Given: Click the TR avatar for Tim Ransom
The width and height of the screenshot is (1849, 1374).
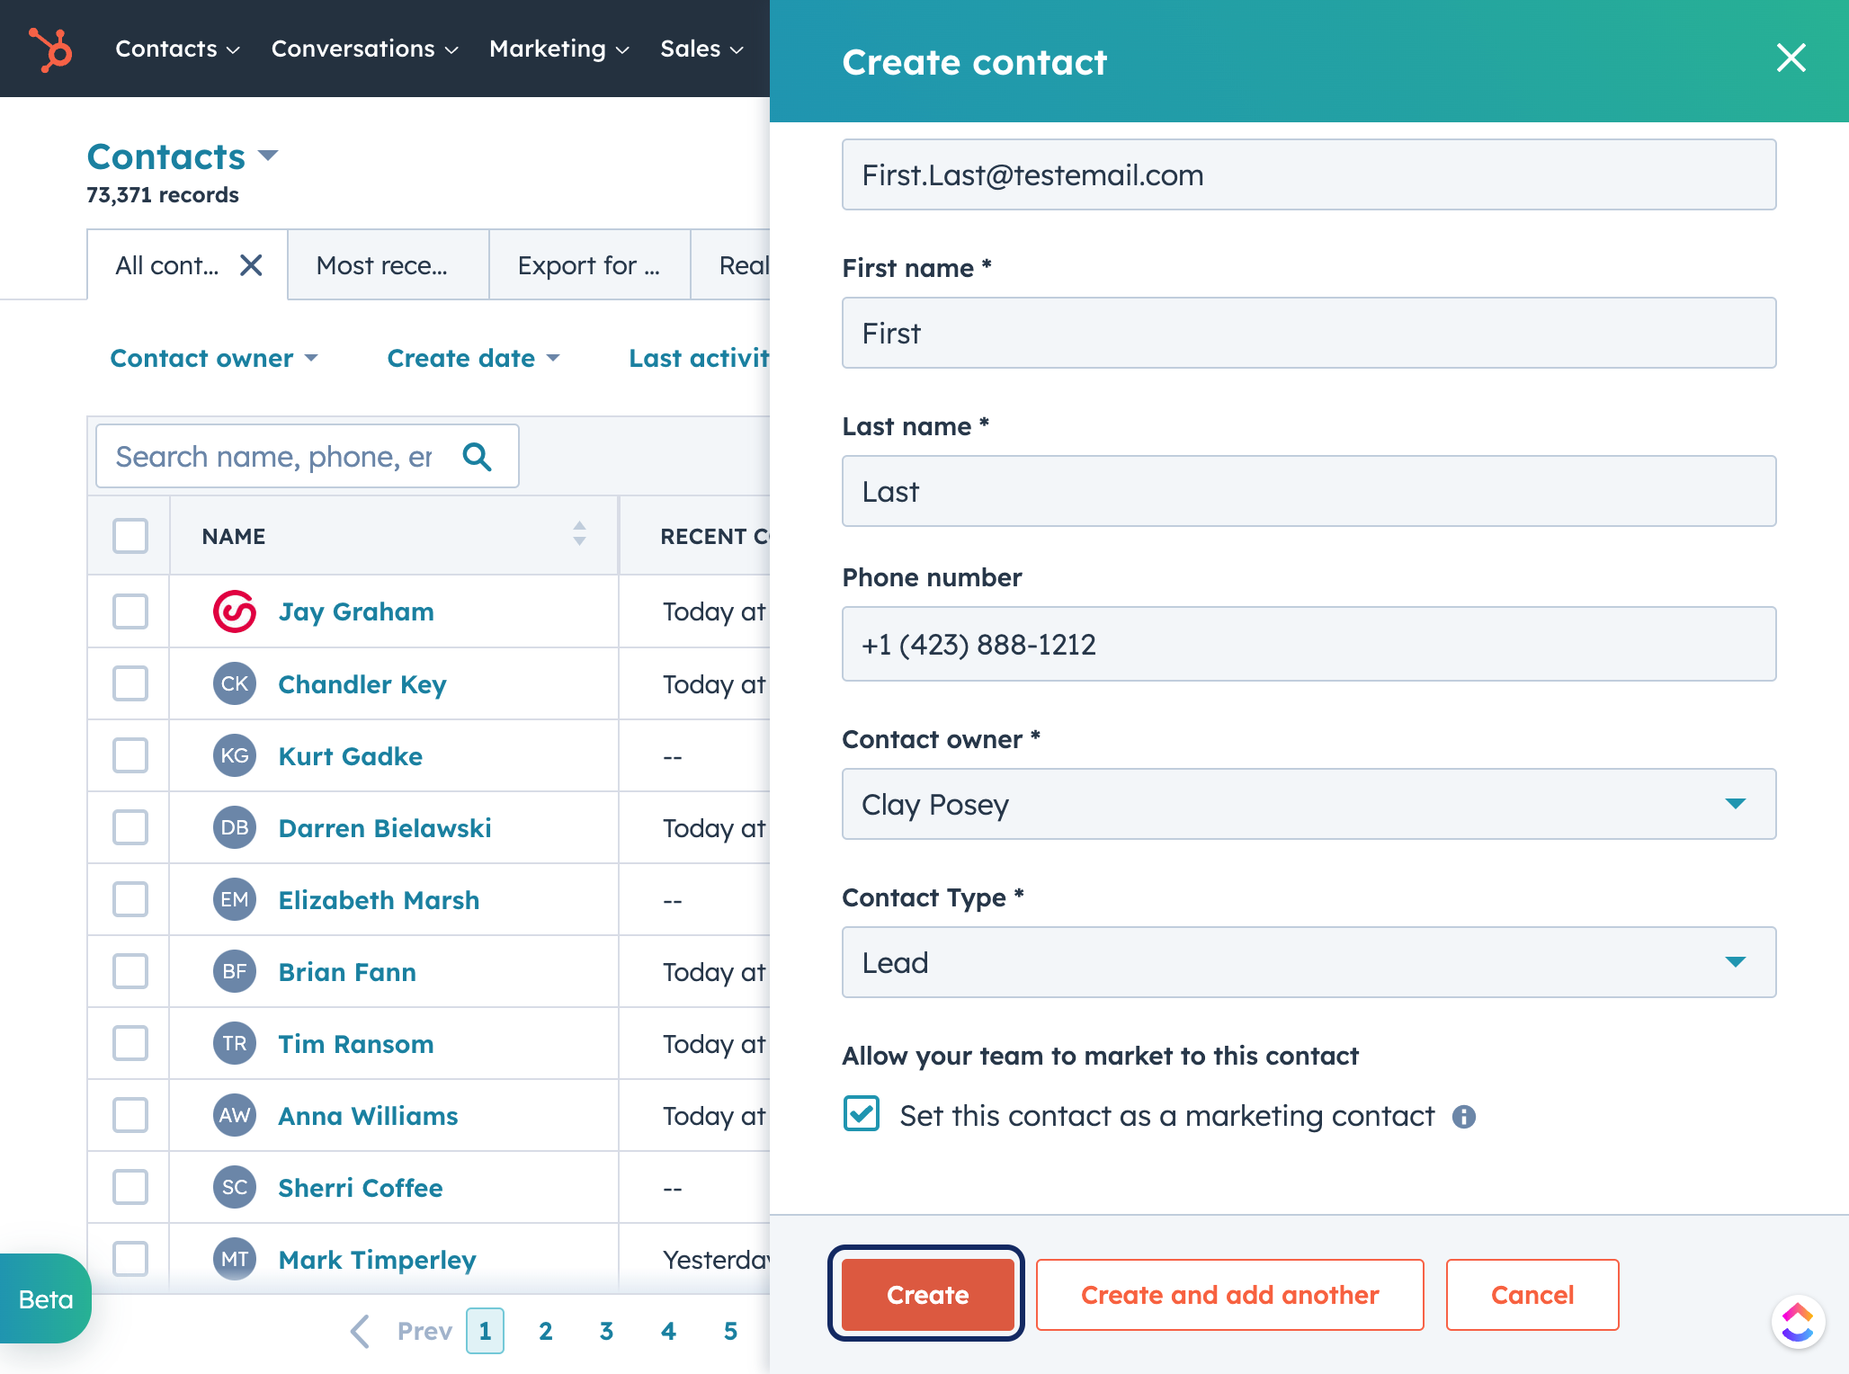Looking at the screenshot, I should coord(235,1043).
